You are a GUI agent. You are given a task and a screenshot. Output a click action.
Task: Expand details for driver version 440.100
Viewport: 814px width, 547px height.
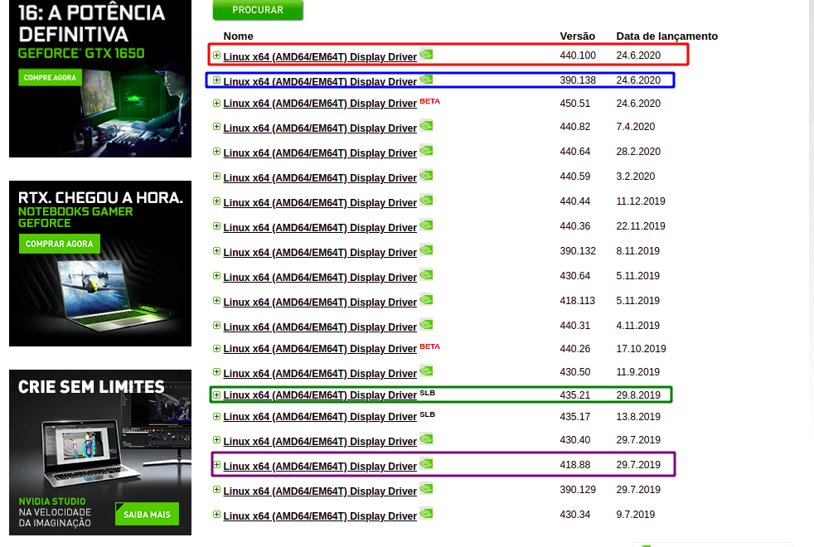tap(217, 56)
